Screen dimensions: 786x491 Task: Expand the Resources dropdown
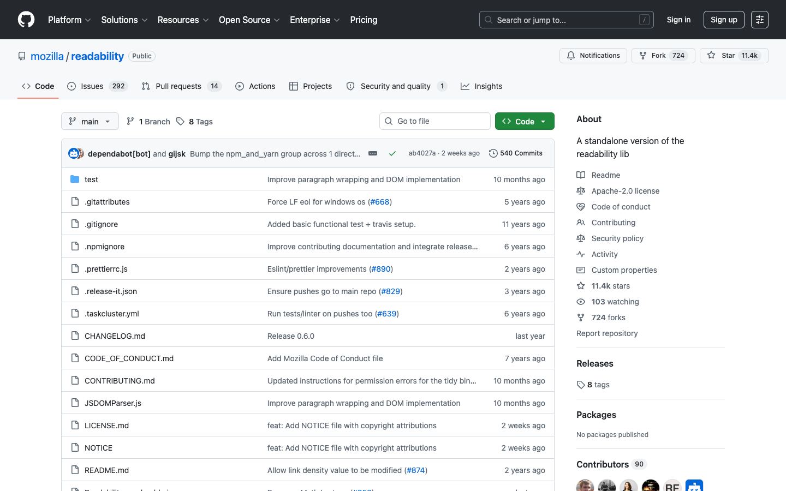click(x=183, y=20)
